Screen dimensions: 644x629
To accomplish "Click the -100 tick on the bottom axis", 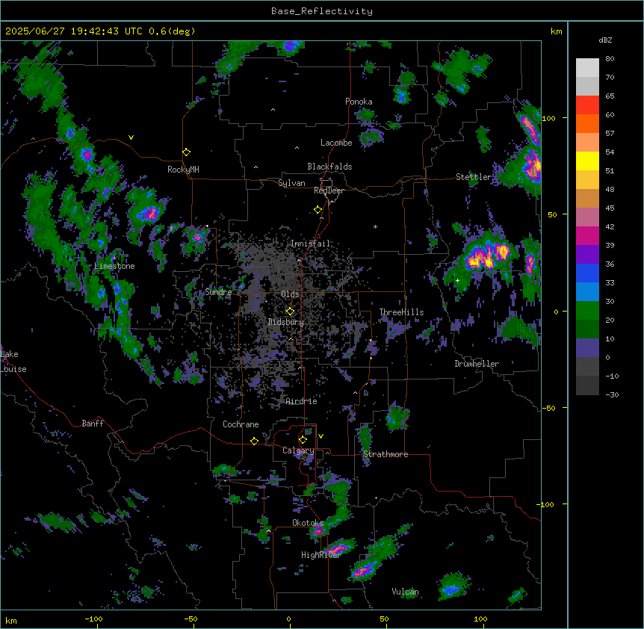I will tap(93, 619).
